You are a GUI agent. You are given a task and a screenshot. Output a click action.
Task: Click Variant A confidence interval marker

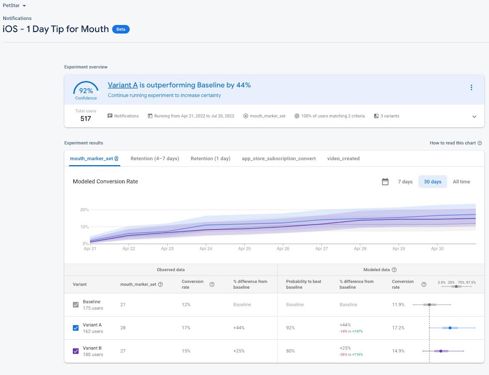[x=450, y=328]
